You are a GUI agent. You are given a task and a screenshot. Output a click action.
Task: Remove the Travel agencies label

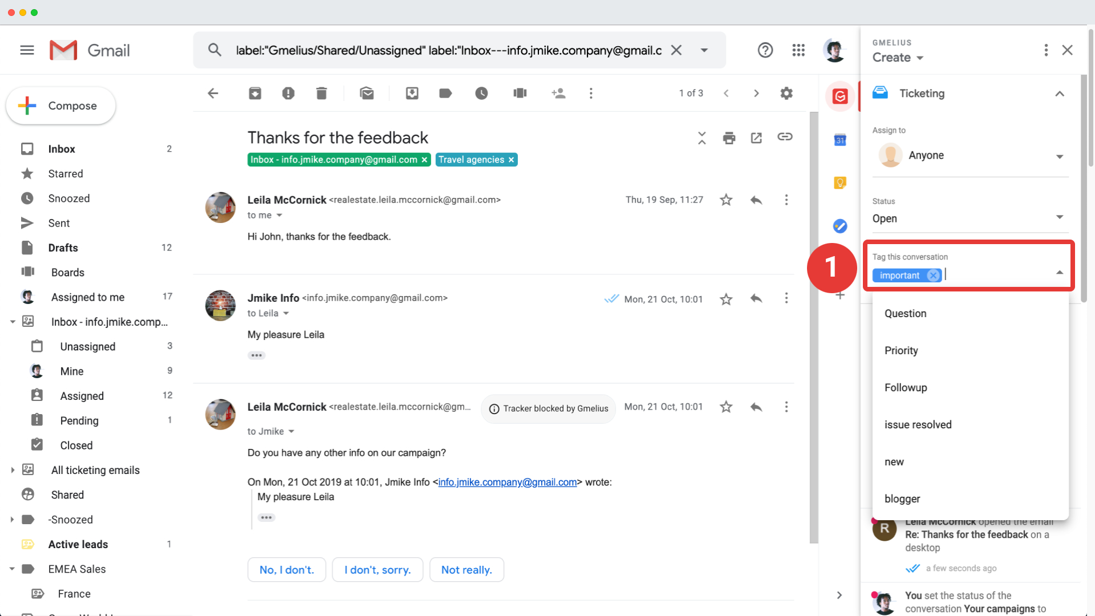coord(512,160)
